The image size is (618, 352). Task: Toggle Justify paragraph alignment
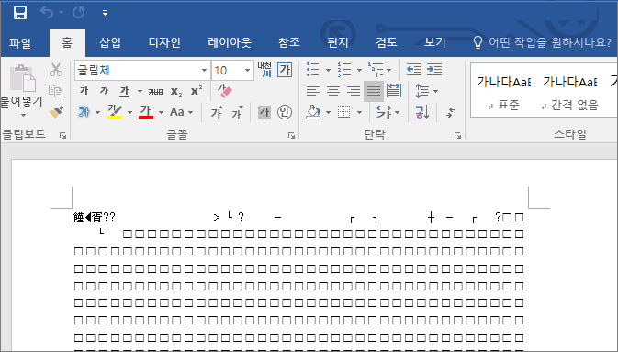[x=373, y=92]
